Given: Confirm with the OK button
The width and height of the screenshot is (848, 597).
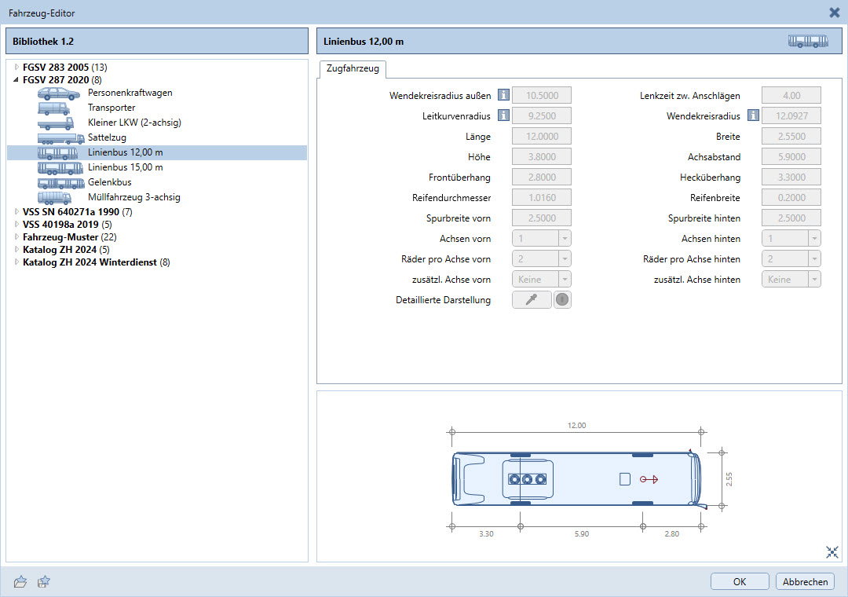Looking at the screenshot, I should coord(739,582).
